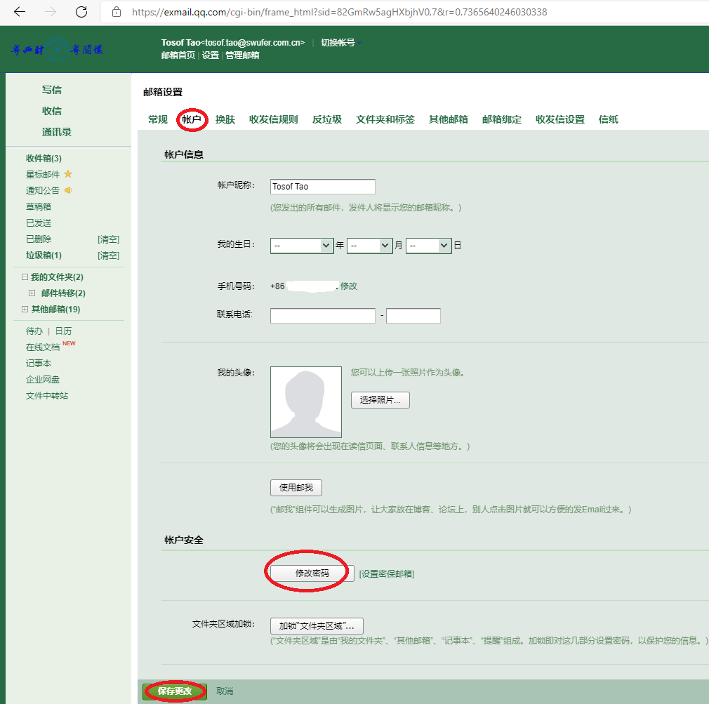Click the browser address bar URL

coord(339,12)
